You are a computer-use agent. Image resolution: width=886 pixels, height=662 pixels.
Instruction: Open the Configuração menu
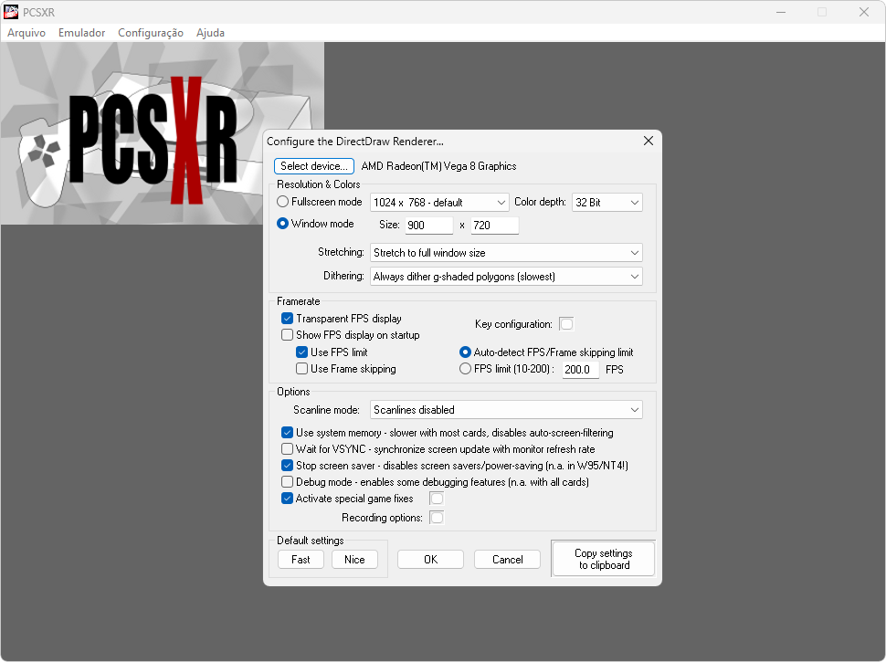click(151, 33)
